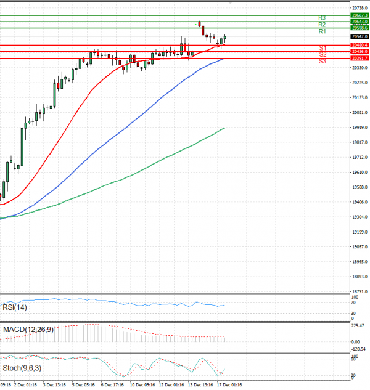The width and height of the screenshot is (370, 390).
Task: Click the S3 support label
Action: click(323, 61)
